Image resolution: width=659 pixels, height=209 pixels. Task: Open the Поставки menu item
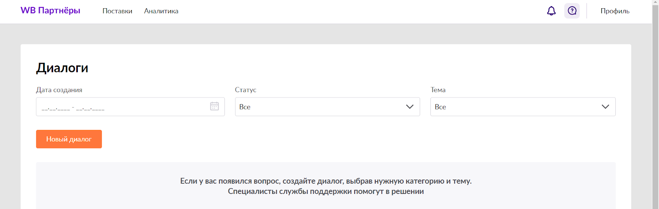117,11
